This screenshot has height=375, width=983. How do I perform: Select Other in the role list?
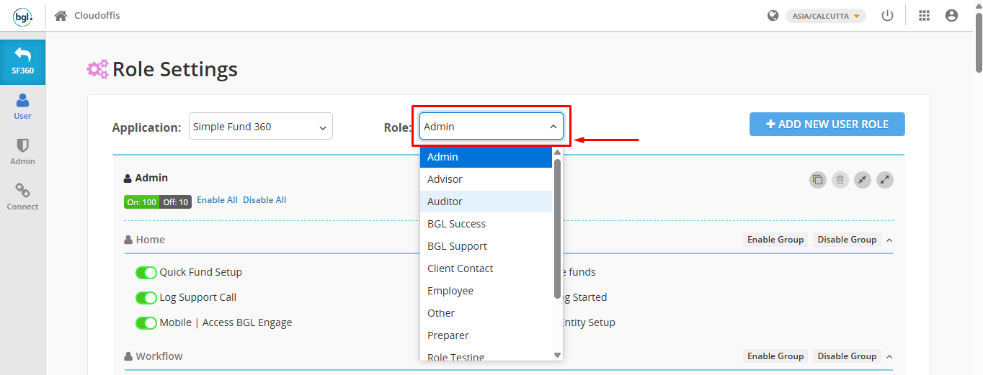[x=486, y=313]
